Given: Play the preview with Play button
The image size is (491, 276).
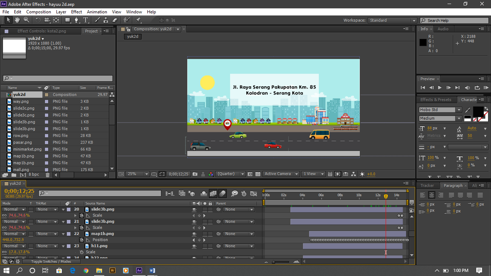Looking at the screenshot, I should click(440, 88).
